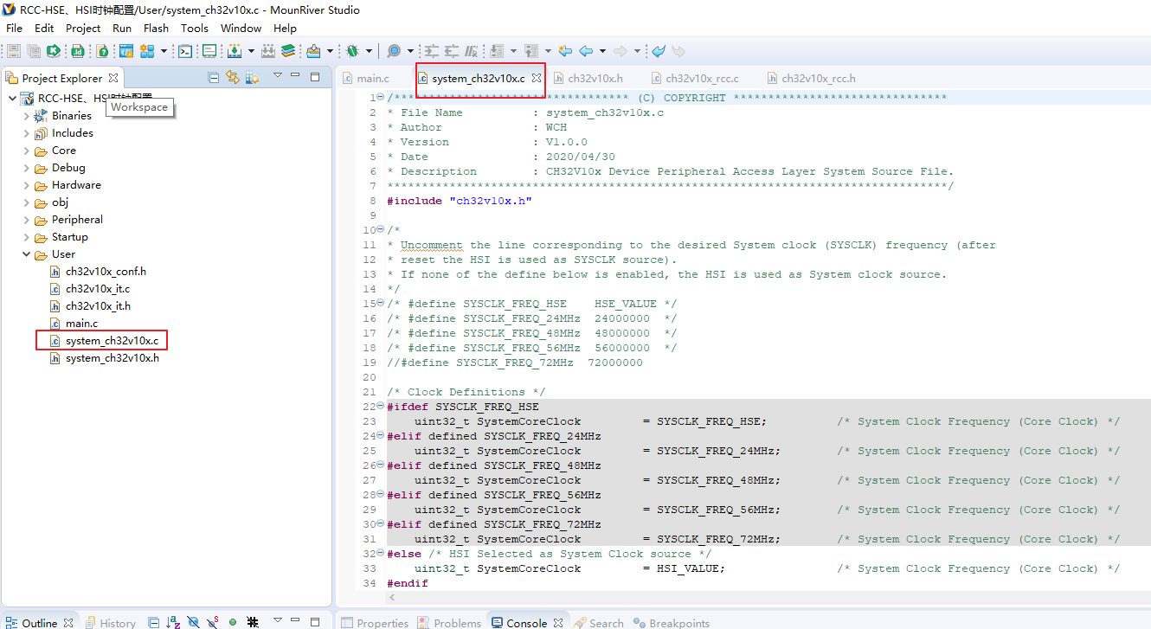Open the File menu
Image resolution: width=1151 pixels, height=629 pixels.
[x=14, y=28]
